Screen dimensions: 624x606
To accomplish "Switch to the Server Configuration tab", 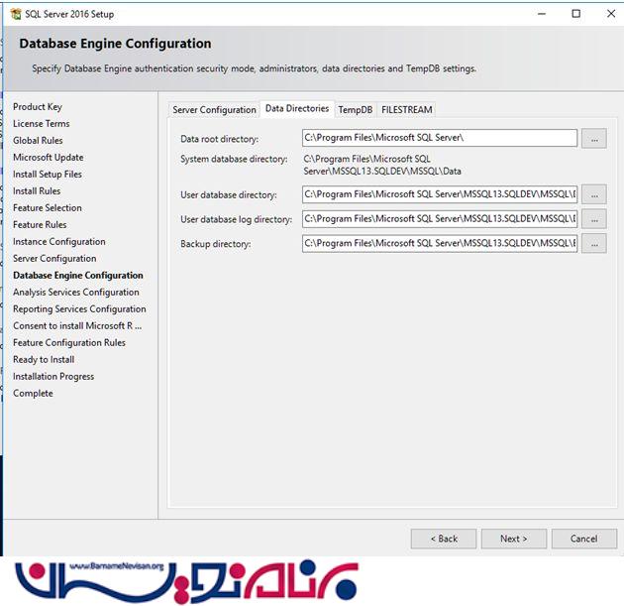I will (214, 109).
